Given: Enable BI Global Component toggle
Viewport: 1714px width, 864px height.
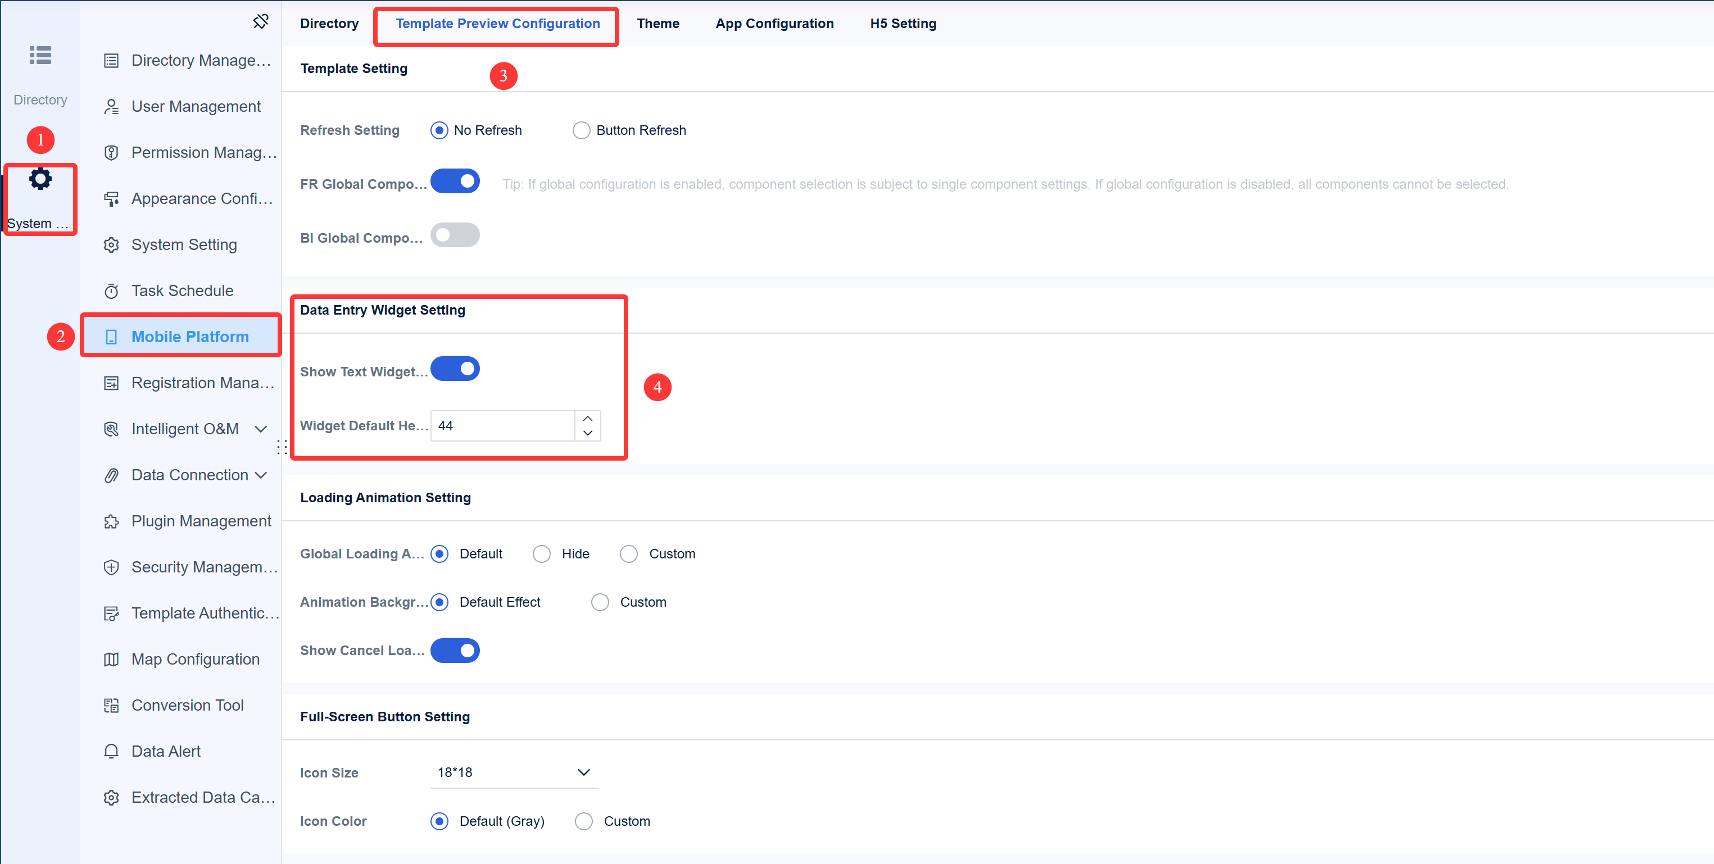Looking at the screenshot, I should pyautogui.click(x=455, y=234).
